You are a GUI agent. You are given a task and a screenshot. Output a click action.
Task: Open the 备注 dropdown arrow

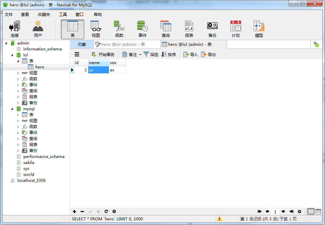click(140, 54)
